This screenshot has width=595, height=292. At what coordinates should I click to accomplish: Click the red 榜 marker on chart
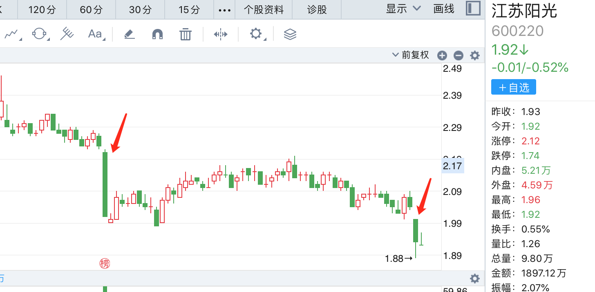pos(105,264)
